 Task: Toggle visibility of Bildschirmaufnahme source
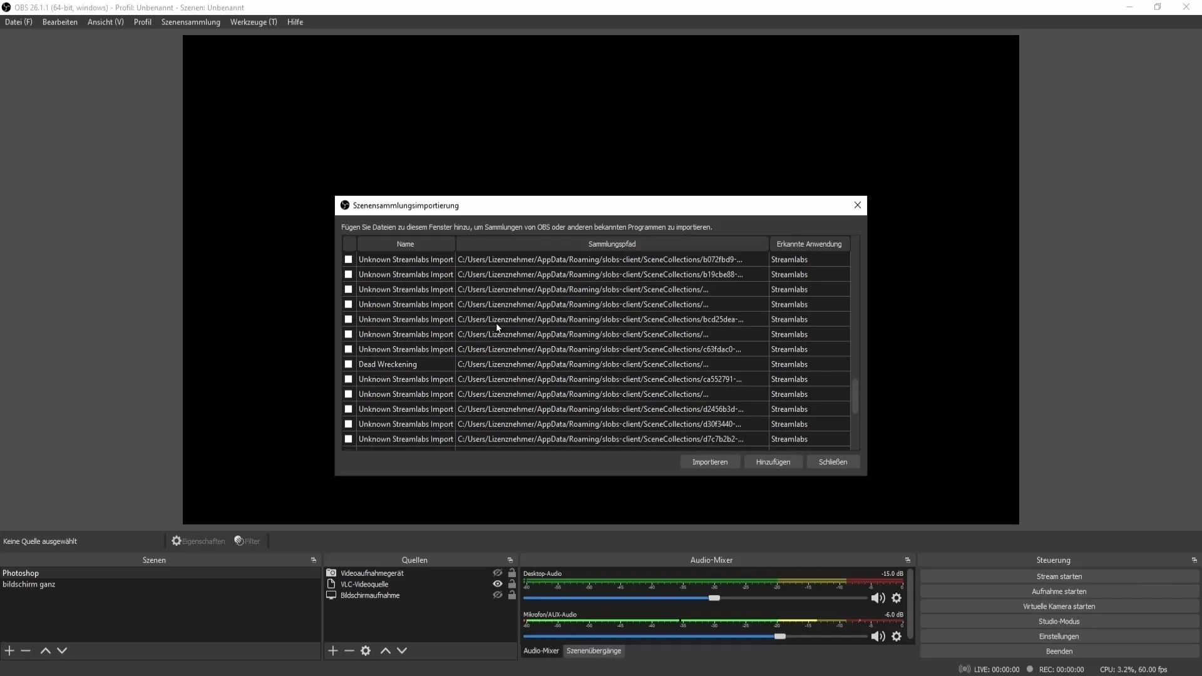tap(498, 595)
